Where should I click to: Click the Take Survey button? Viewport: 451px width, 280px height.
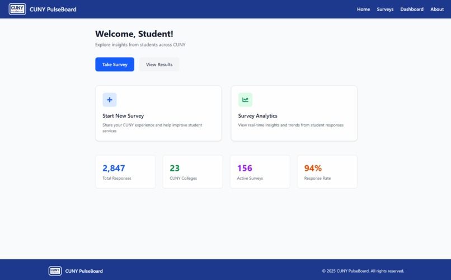click(x=115, y=64)
